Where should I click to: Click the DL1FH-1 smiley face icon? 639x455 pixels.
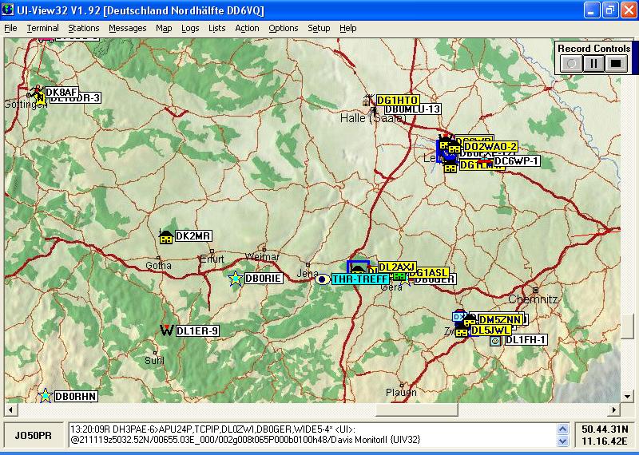click(x=495, y=341)
